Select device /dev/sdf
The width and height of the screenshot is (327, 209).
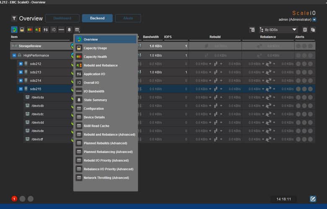pos(37,139)
